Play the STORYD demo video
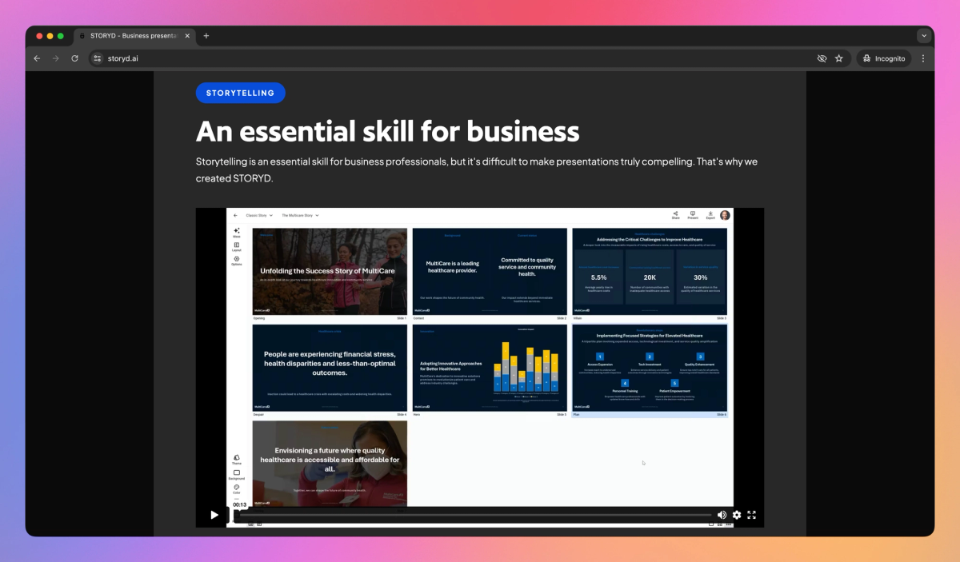 click(x=214, y=515)
